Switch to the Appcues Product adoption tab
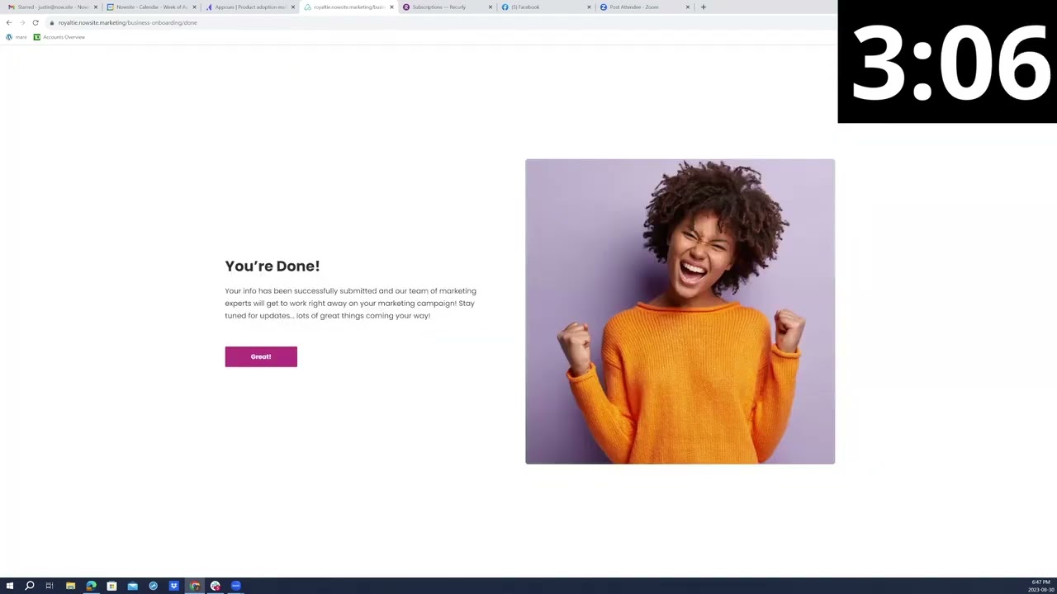 [249, 7]
